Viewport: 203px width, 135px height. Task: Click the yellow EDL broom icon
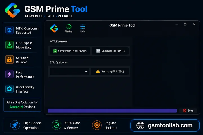(98, 71)
